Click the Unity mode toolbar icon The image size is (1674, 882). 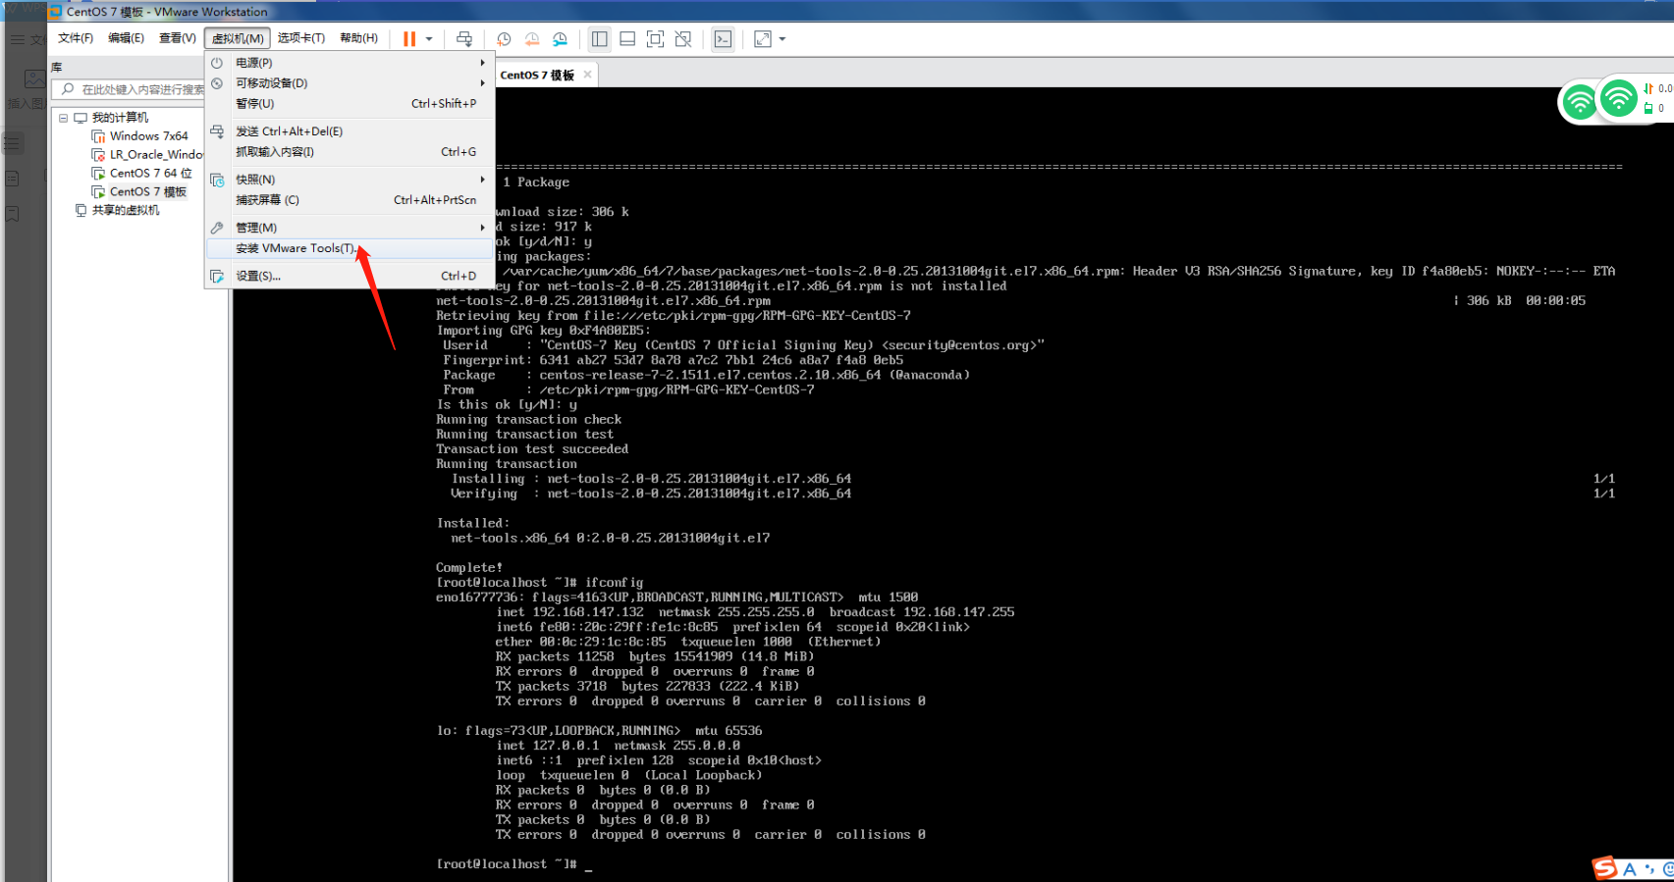coord(683,39)
